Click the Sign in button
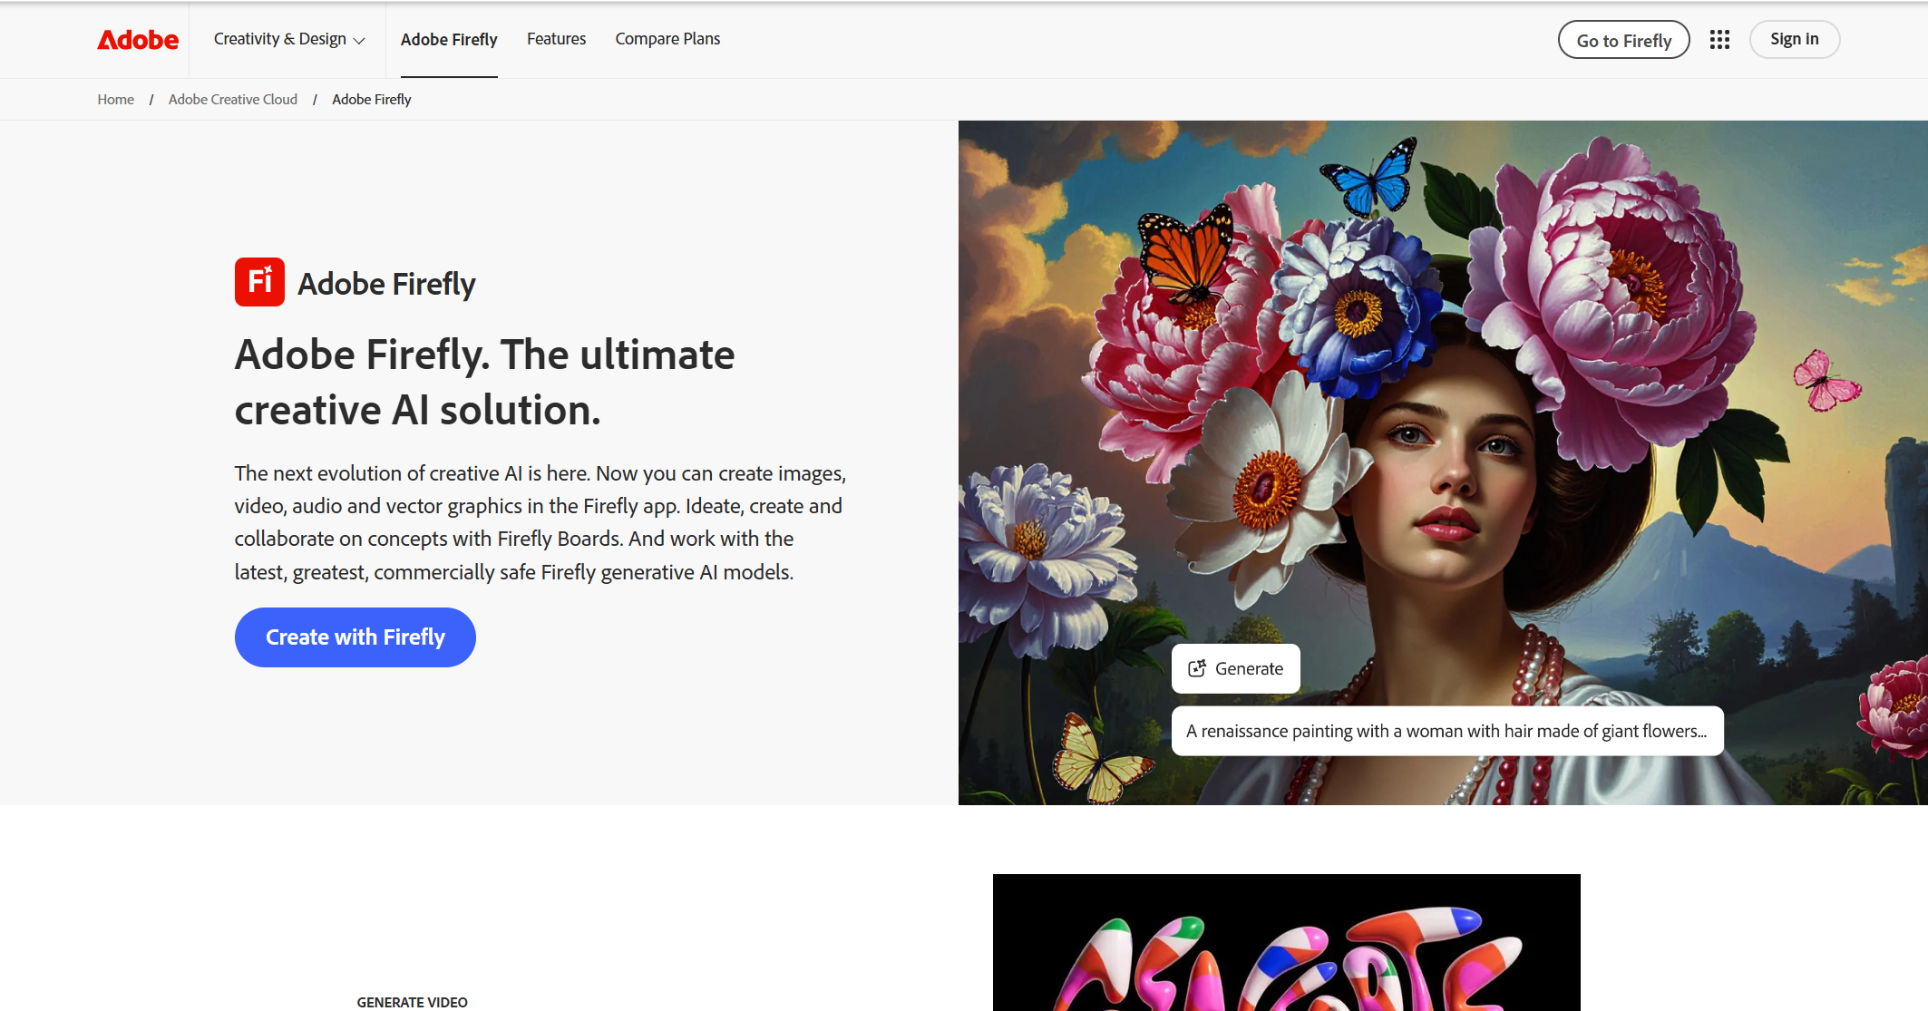The image size is (1928, 1011). pyautogui.click(x=1794, y=39)
